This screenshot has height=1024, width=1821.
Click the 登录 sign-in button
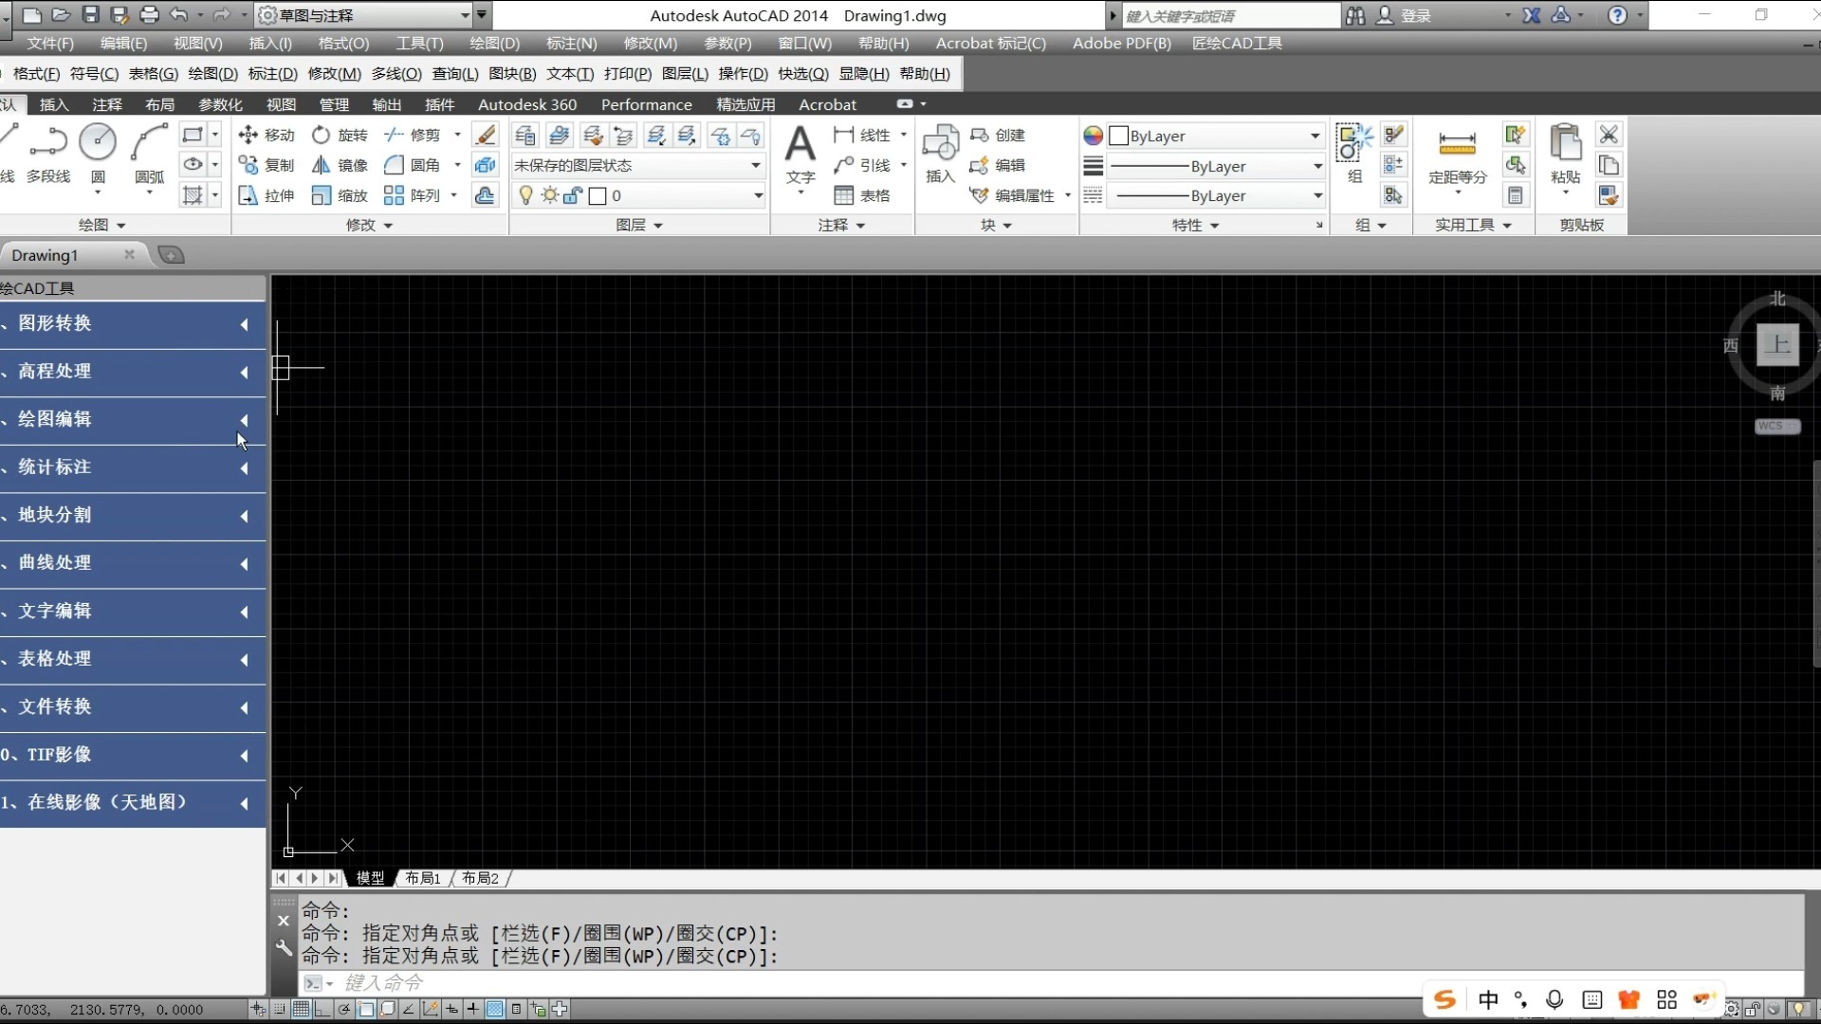[1414, 15]
